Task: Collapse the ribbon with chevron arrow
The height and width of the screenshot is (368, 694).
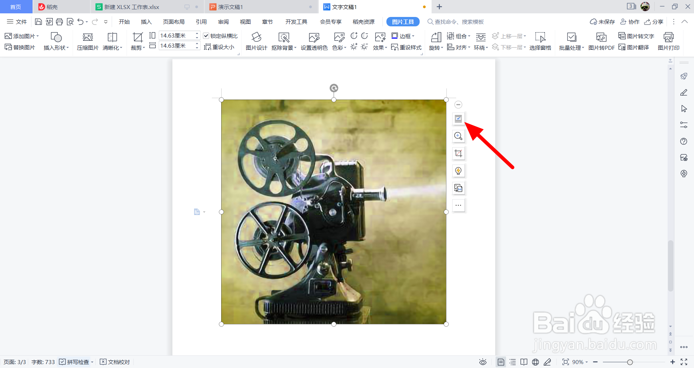Action: [x=685, y=22]
